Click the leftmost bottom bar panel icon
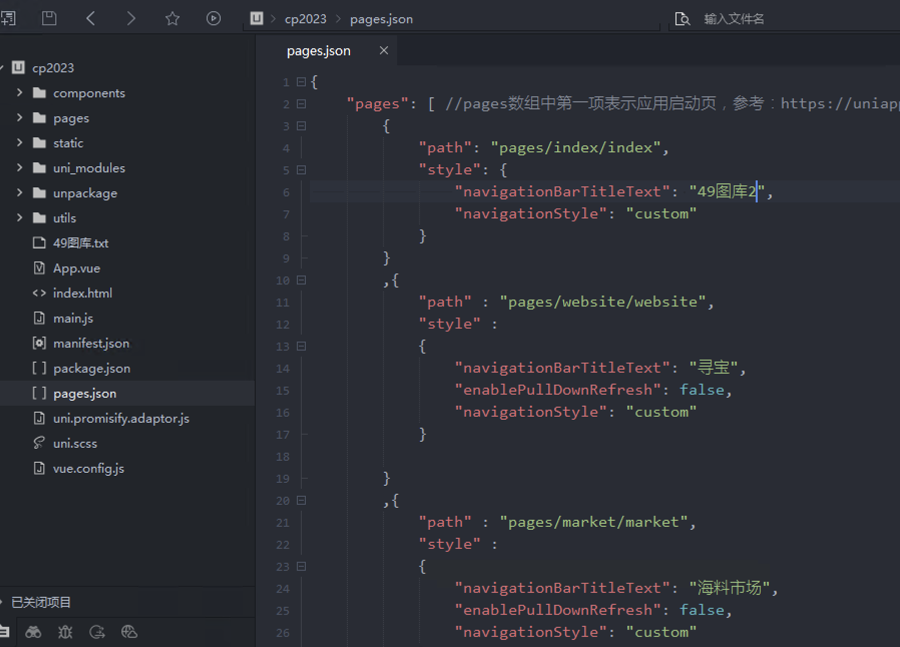 [x=5, y=632]
